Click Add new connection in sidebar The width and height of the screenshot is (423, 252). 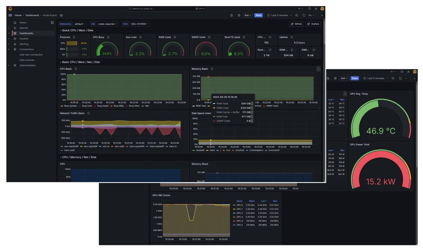click(x=31, y=55)
